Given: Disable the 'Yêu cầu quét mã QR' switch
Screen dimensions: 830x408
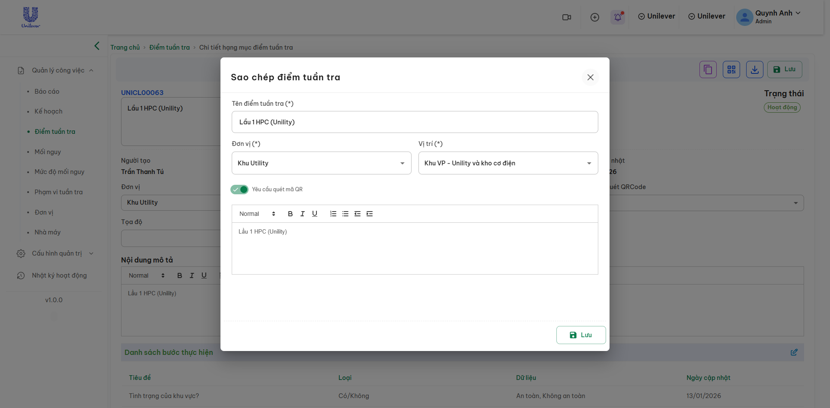Looking at the screenshot, I should click(239, 190).
